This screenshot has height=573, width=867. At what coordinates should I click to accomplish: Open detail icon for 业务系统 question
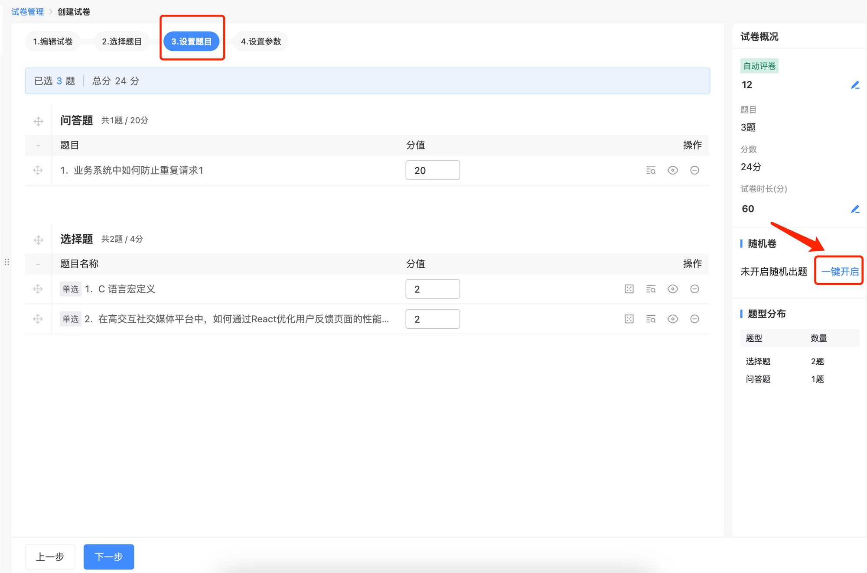[651, 170]
